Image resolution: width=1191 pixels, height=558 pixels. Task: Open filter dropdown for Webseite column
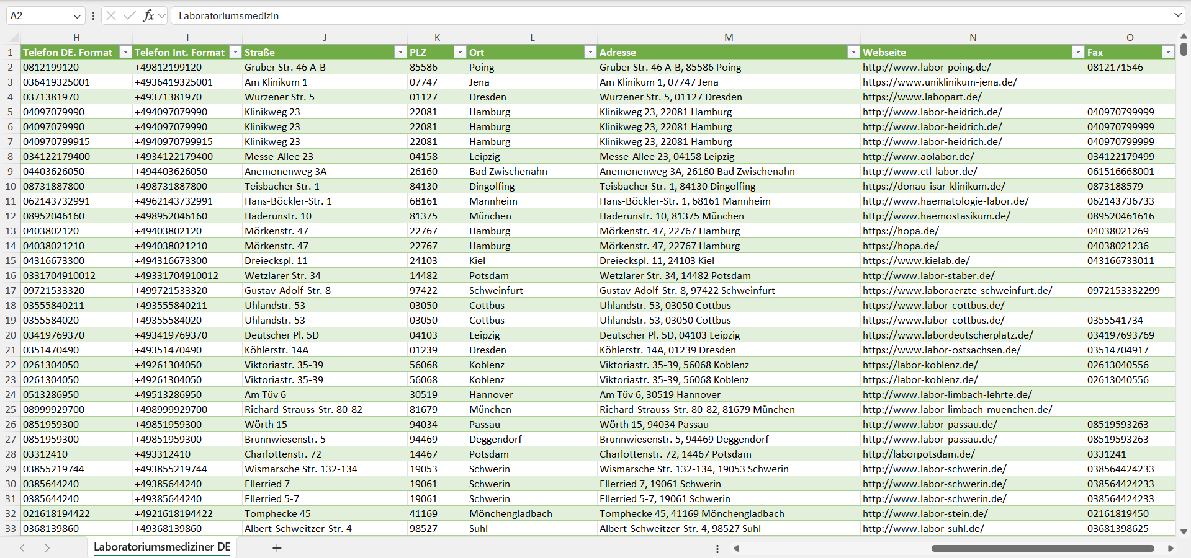[x=1077, y=52]
